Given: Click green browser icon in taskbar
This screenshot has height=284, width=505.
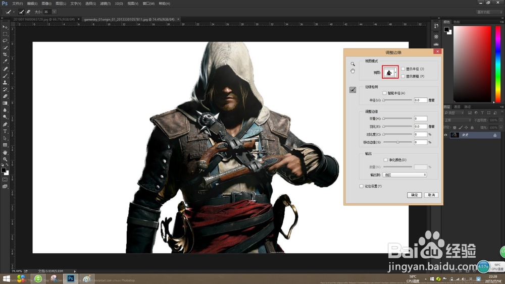Looking at the screenshot, I should coord(38,278).
